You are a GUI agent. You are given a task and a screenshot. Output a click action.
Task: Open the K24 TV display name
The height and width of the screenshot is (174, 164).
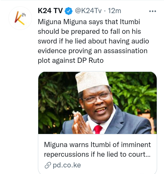pos(50,11)
